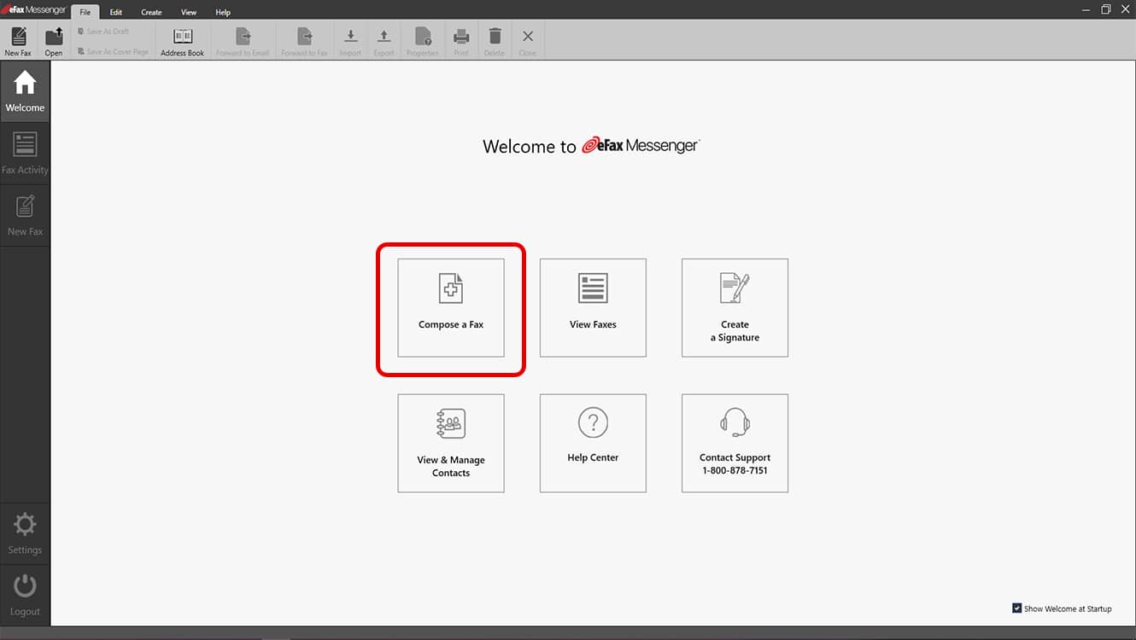Open View Faxes
The image size is (1136, 640).
[x=592, y=307]
